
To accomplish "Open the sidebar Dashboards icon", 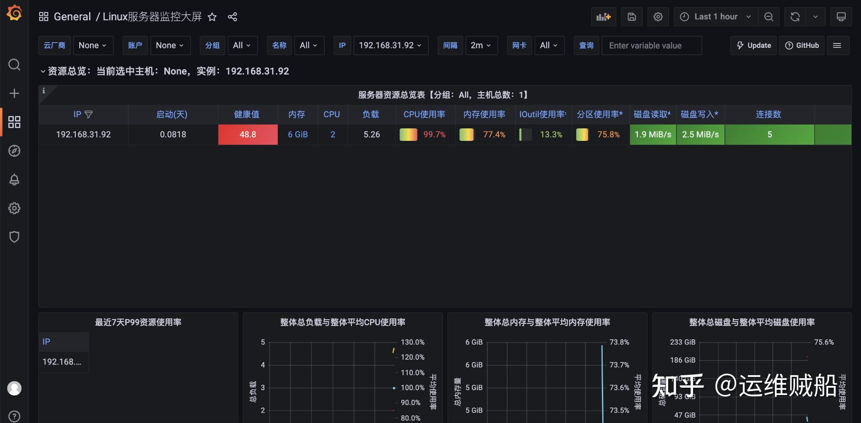I will tap(14, 122).
